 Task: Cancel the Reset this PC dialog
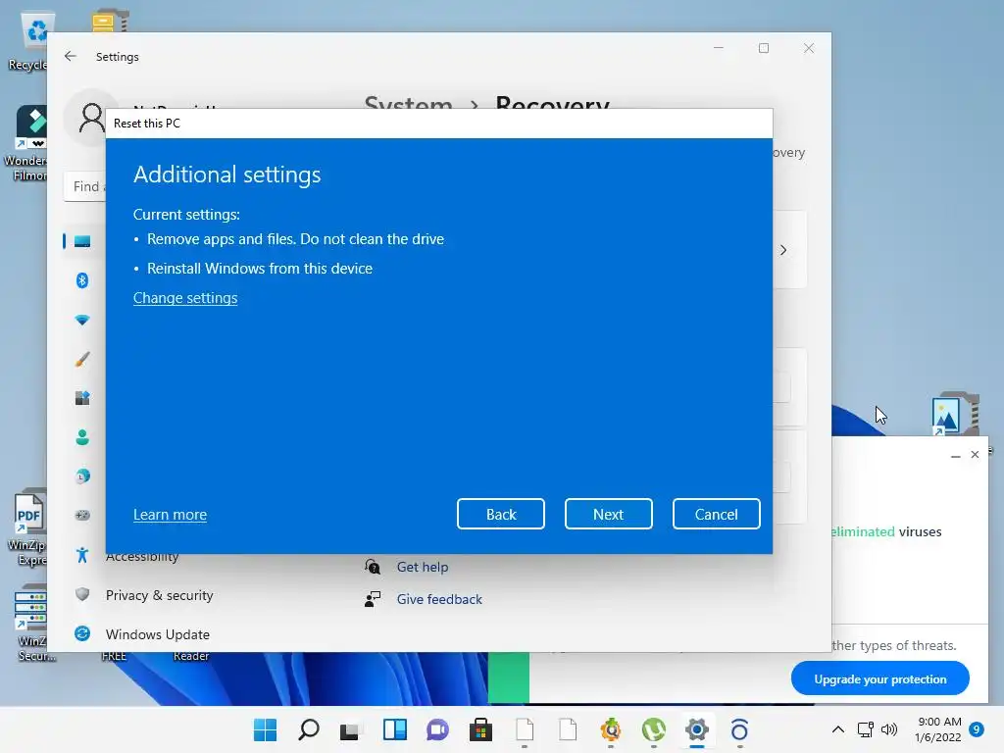pyautogui.click(x=717, y=514)
